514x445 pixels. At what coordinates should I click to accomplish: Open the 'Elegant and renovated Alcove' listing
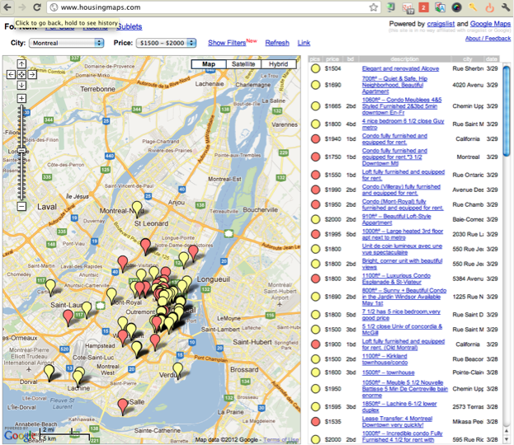400,68
